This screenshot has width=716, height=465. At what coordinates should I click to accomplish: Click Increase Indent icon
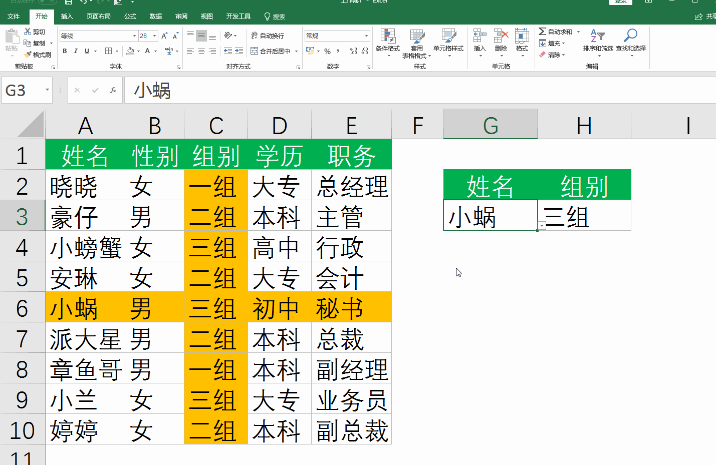[x=239, y=51]
